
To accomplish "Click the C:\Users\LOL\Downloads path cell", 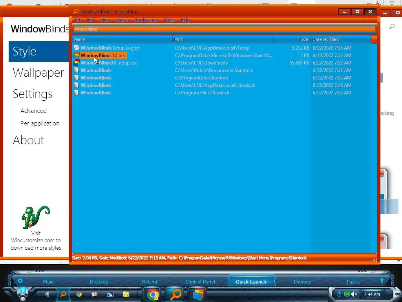I will (x=201, y=63).
